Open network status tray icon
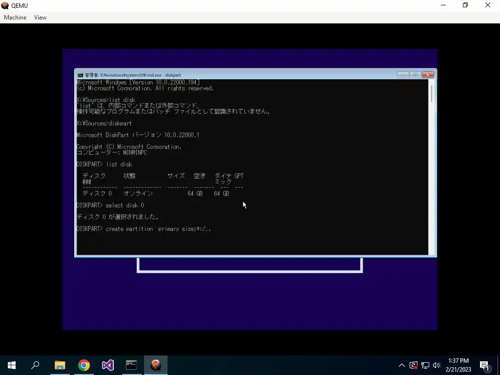500x375 pixels. tap(425, 365)
